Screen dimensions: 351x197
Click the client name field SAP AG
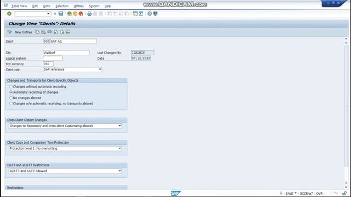tap(73, 42)
